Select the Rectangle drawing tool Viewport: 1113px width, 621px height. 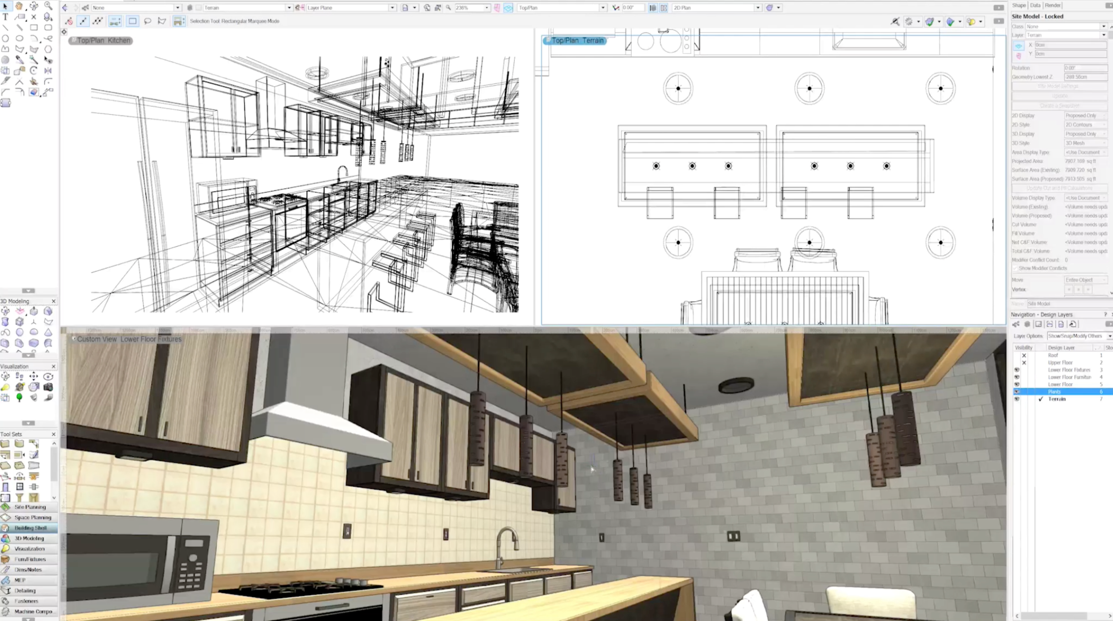click(x=34, y=28)
